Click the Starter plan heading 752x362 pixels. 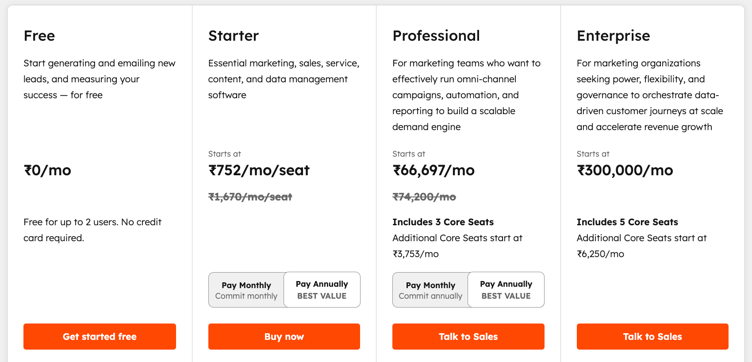click(x=233, y=36)
